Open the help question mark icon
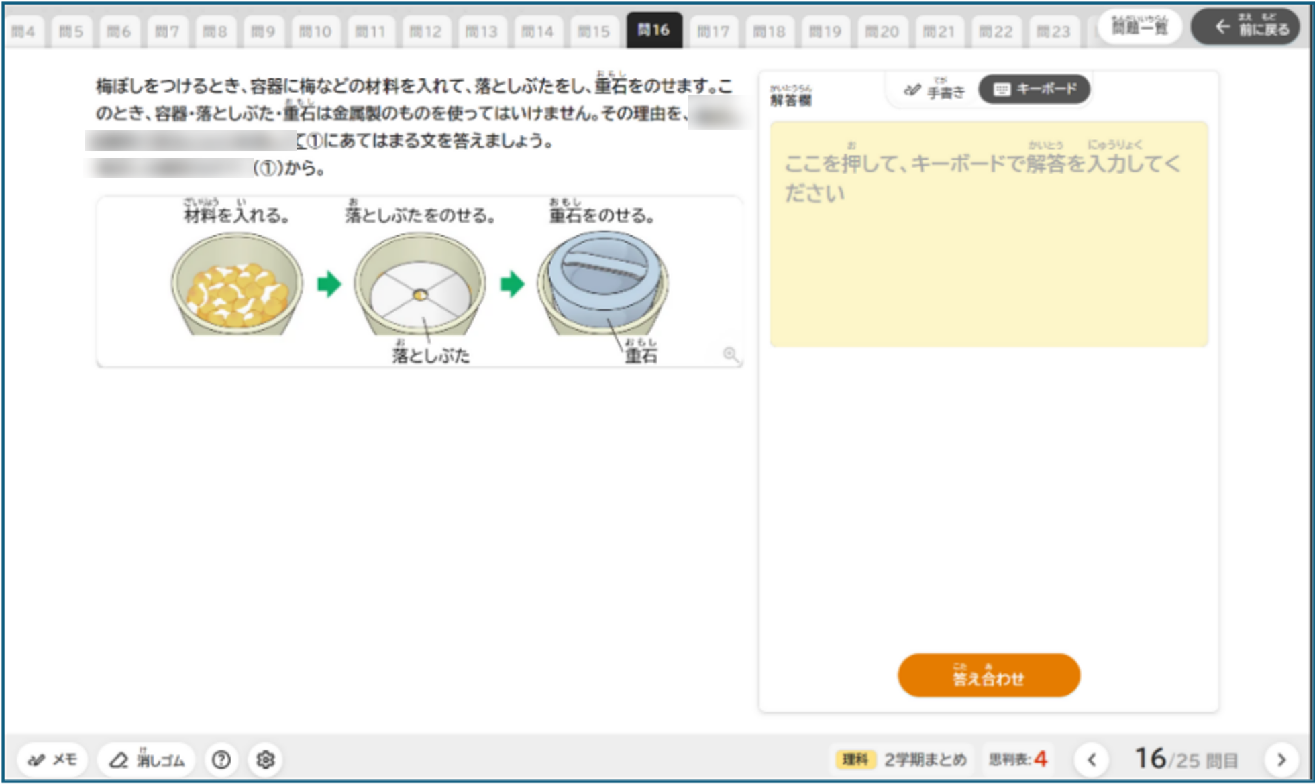1315x784 pixels. point(221,759)
